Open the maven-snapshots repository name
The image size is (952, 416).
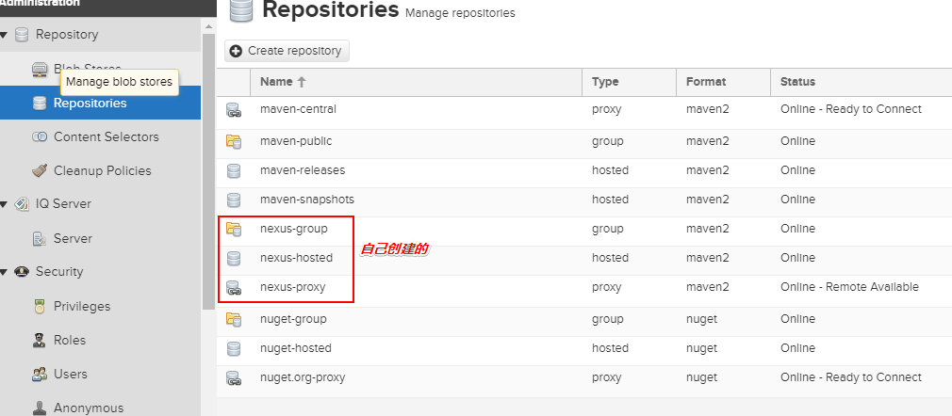pyautogui.click(x=306, y=200)
